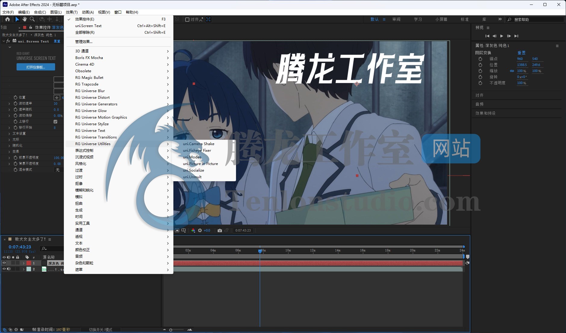Click 重置 in layer transform properties
The height and width of the screenshot is (333, 566).
pyautogui.click(x=521, y=53)
